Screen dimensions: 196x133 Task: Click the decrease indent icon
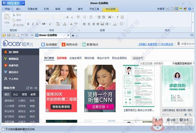pos(99,17)
